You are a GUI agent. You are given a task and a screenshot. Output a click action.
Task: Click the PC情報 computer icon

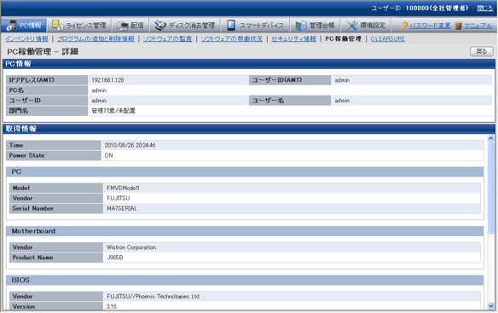[12, 25]
